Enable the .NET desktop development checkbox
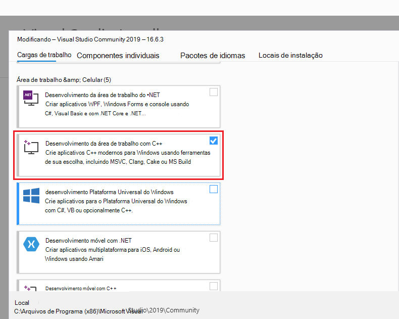The height and width of the screenshot is (319, 399). 214,92
